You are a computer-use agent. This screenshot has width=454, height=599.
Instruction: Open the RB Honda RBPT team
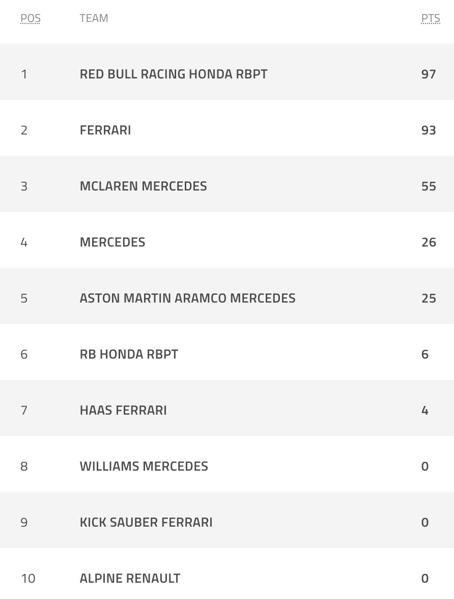[x=129, y=355]
